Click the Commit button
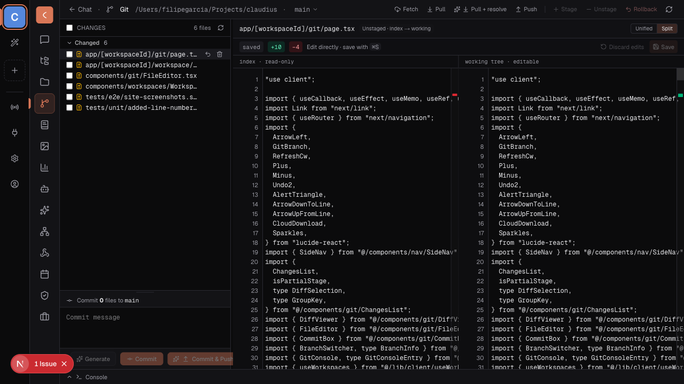 142,359
